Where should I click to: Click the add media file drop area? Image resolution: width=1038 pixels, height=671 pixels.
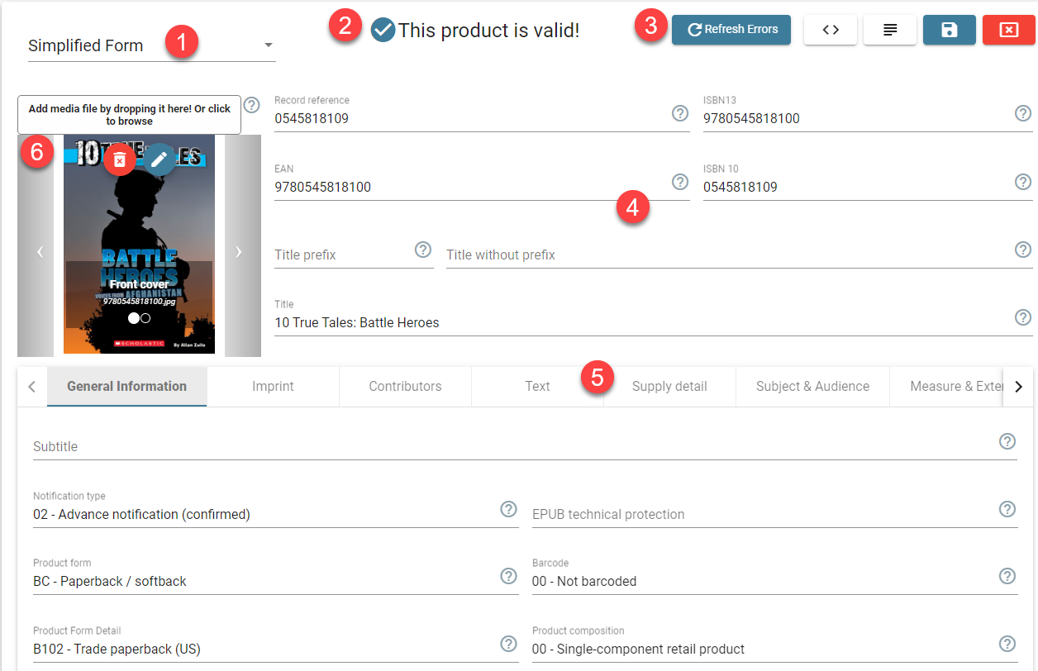tap(129, 115)
